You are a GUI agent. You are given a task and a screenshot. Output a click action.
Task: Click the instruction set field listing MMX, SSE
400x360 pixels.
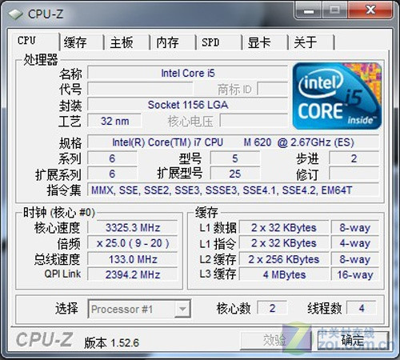[x=234, y=190]
